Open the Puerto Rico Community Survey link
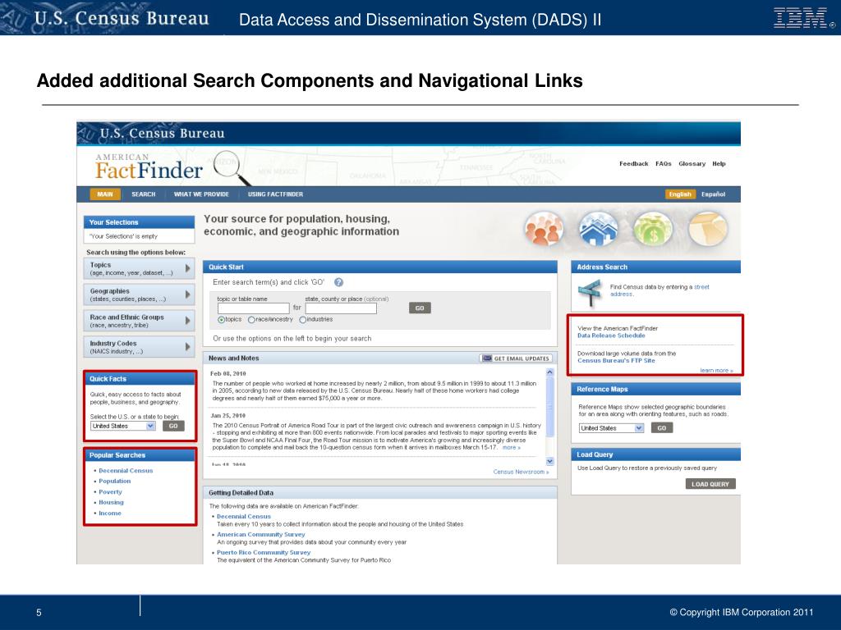The width and height of the screenshot is (841, 630). (264, 552)
